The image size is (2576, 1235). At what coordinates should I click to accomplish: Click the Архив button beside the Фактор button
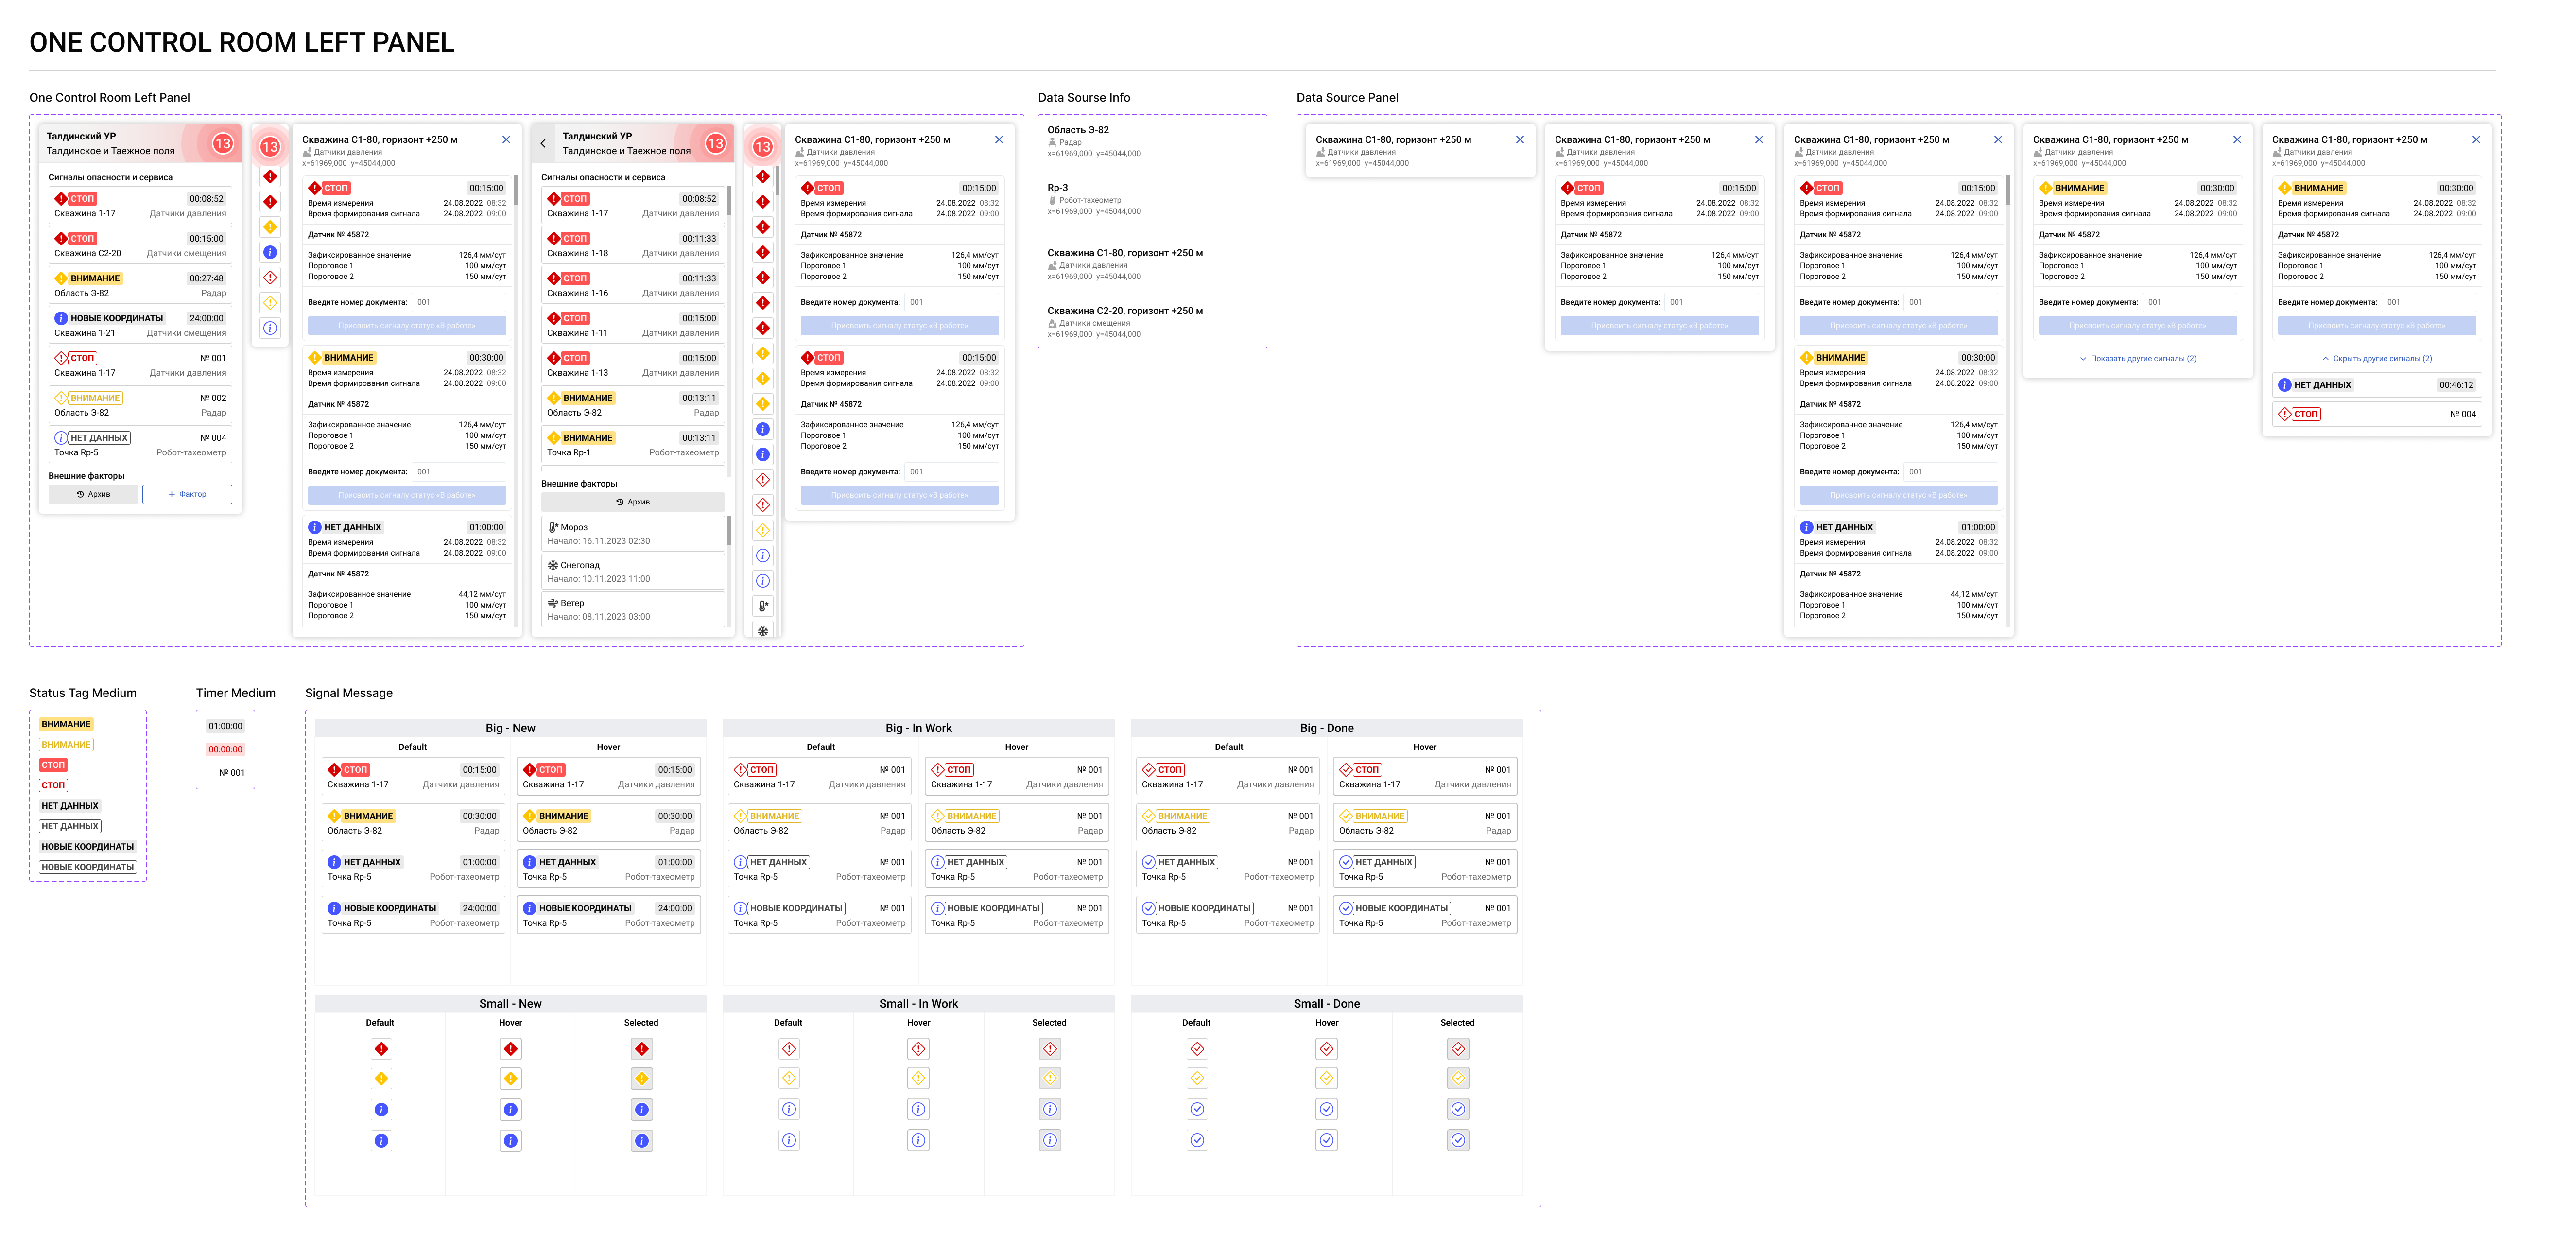[x=93, y=494]
